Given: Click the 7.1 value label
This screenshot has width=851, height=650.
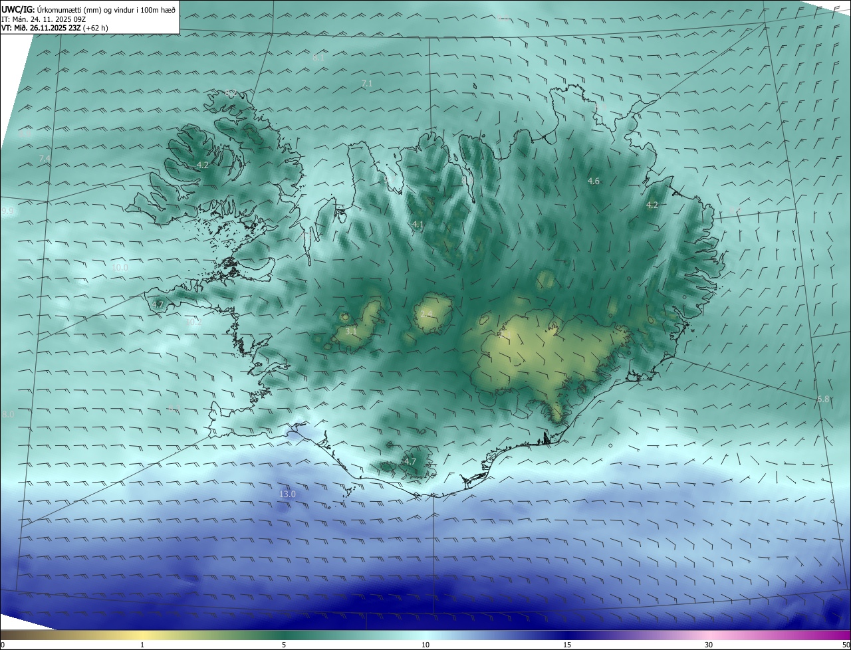Looking at the screenshot, I should point(367,83).
